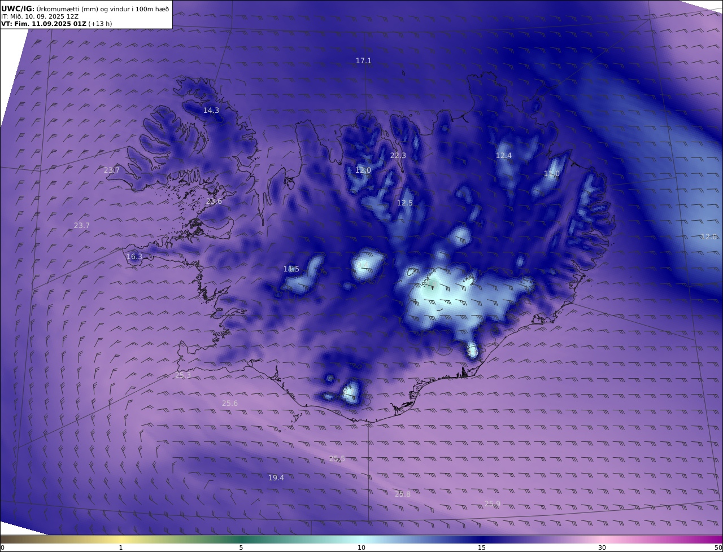This screenshot has height=552, width=723.
Task: Click the 'VT: Fim. 11.09.2025 01Z' line
Action: 43,24
